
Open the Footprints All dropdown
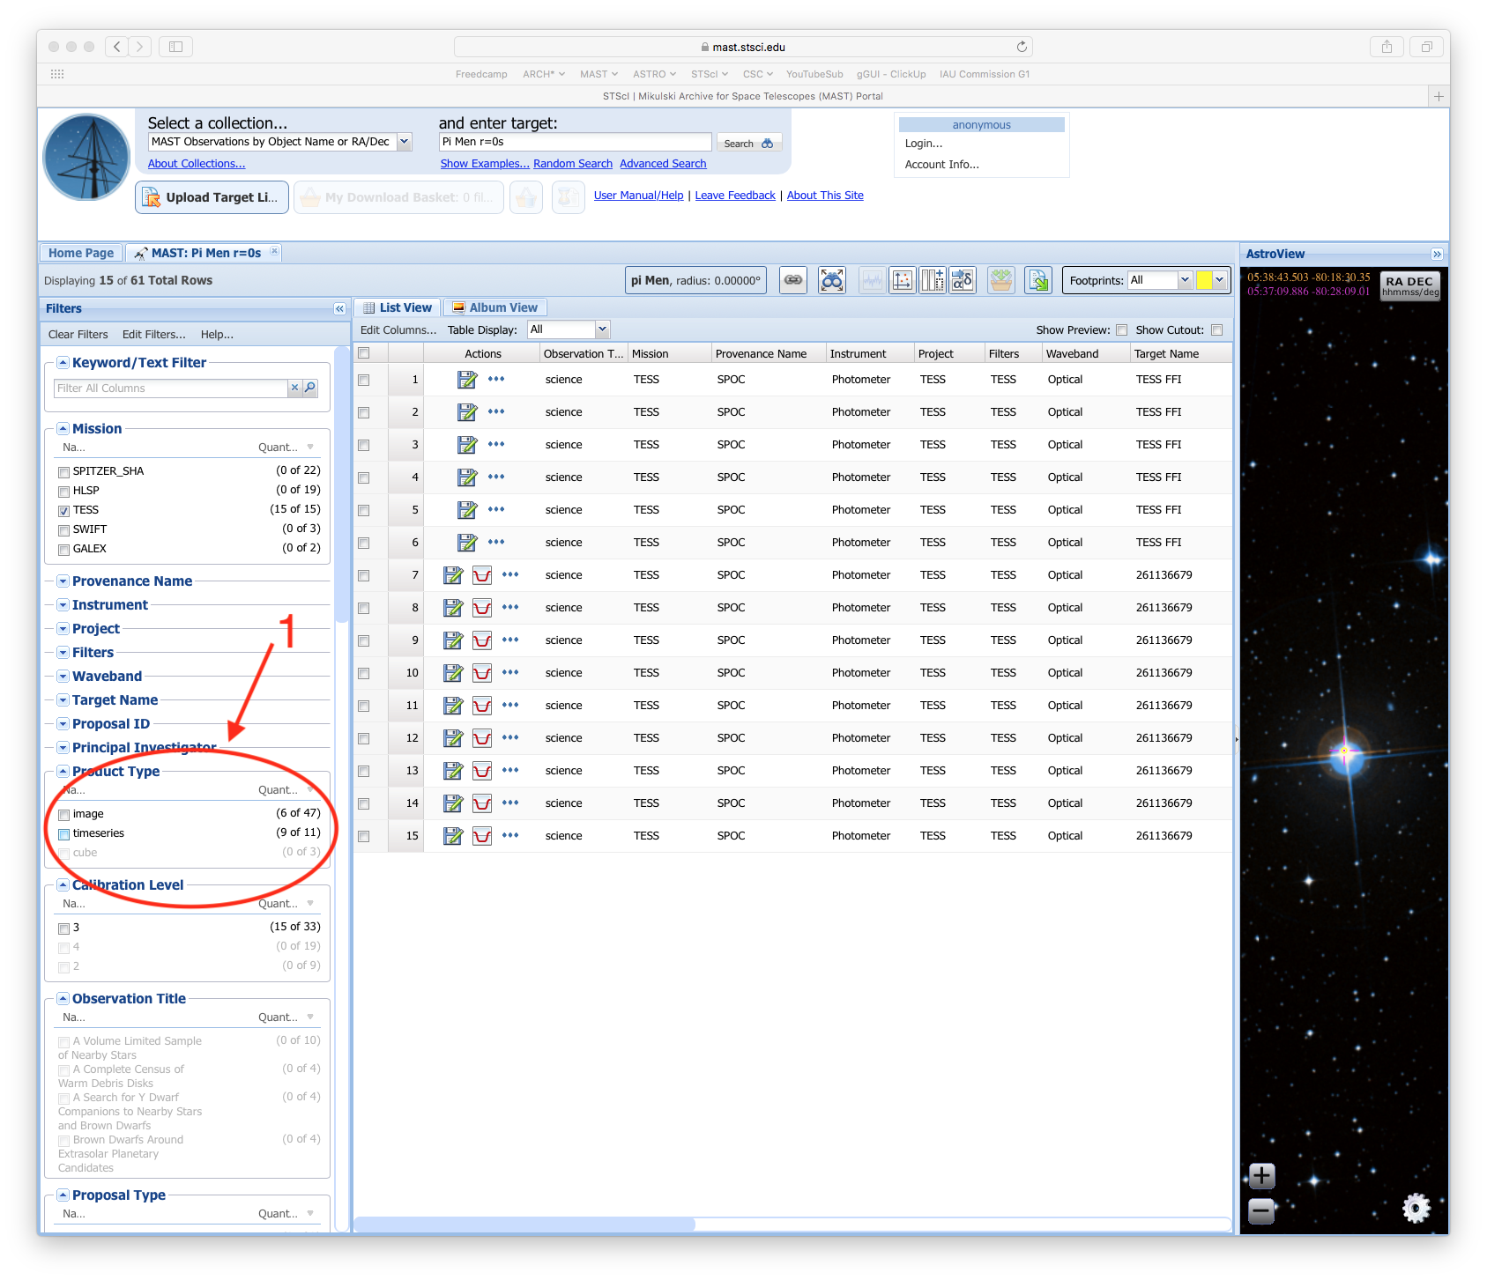click(1184, 280)
